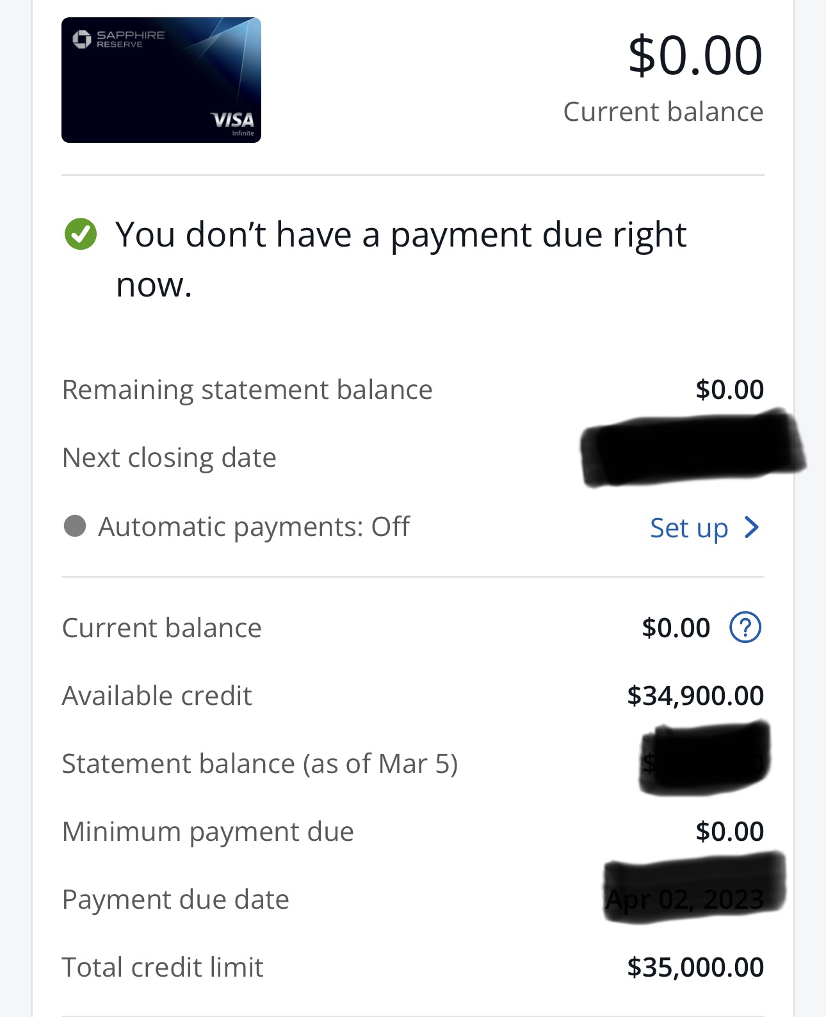This screenshot has width=826, height=1017.
Task: Expand the Remaining statement balance row
Action: [247, 389]
